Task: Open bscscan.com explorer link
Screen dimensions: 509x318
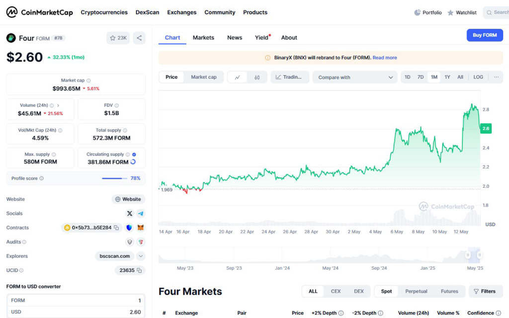Action: [115, 256]
